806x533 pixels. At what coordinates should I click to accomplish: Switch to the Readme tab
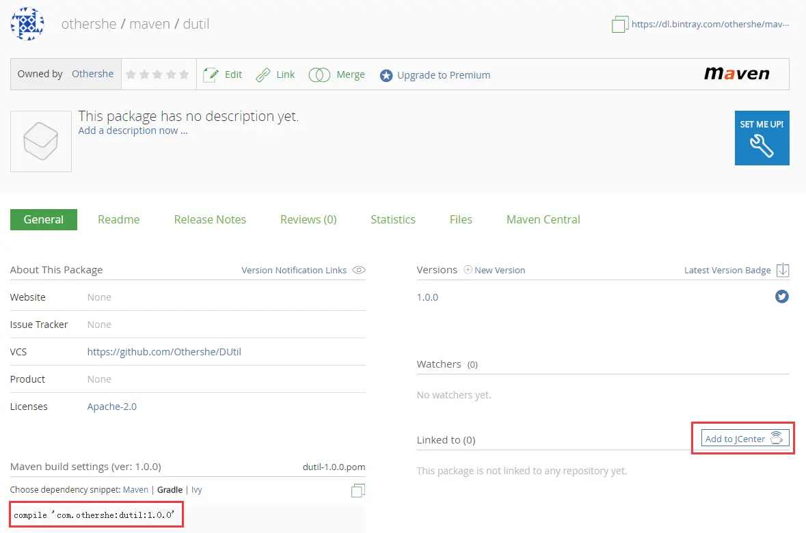click(x=119, y=219)
